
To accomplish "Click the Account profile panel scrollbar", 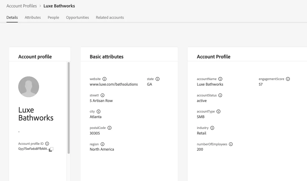I will tap(69, 108).
